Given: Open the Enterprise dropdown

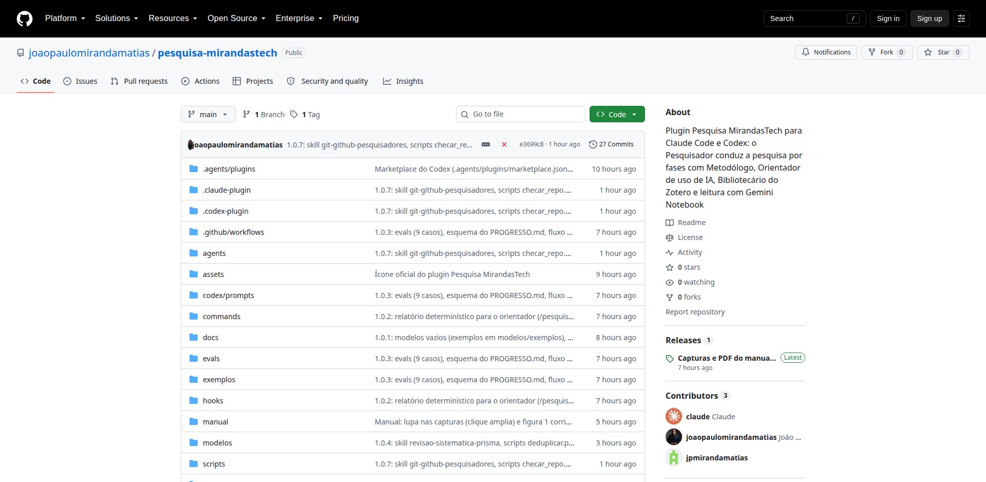Looking at the screenshot, I should pos(299,18).
